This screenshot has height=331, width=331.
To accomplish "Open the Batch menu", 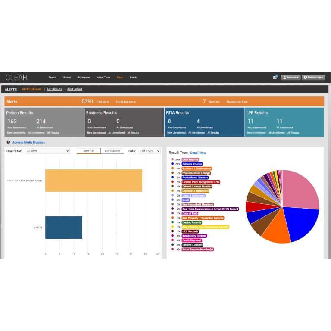I will [x=133, y=78].
